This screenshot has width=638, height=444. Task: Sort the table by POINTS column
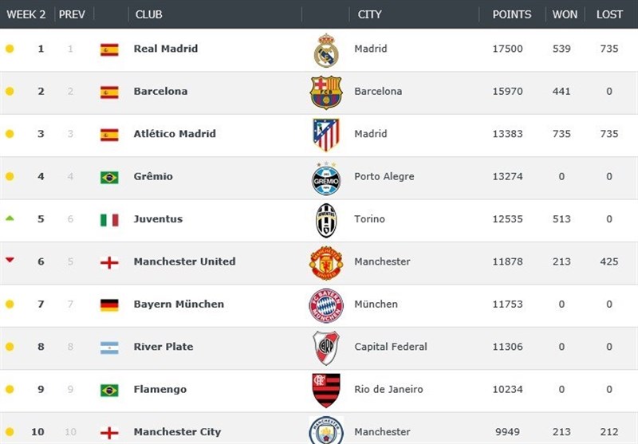click(x=512, y=14)
